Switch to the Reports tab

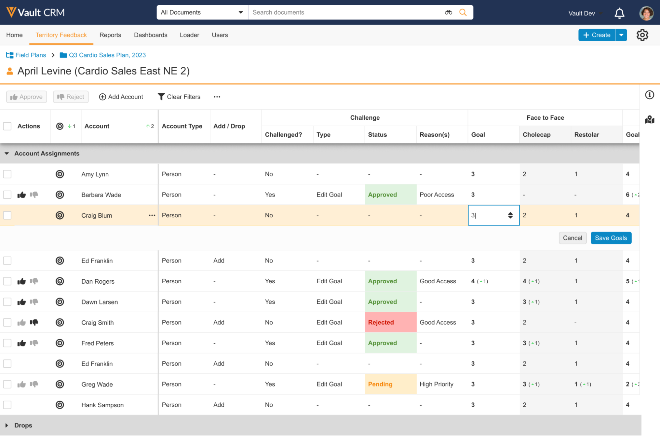point(110,35)
